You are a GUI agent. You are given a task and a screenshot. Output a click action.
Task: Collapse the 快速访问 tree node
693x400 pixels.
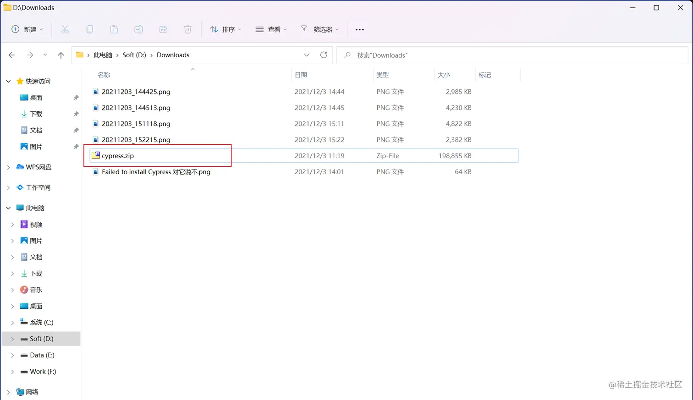tap(8, 81)
